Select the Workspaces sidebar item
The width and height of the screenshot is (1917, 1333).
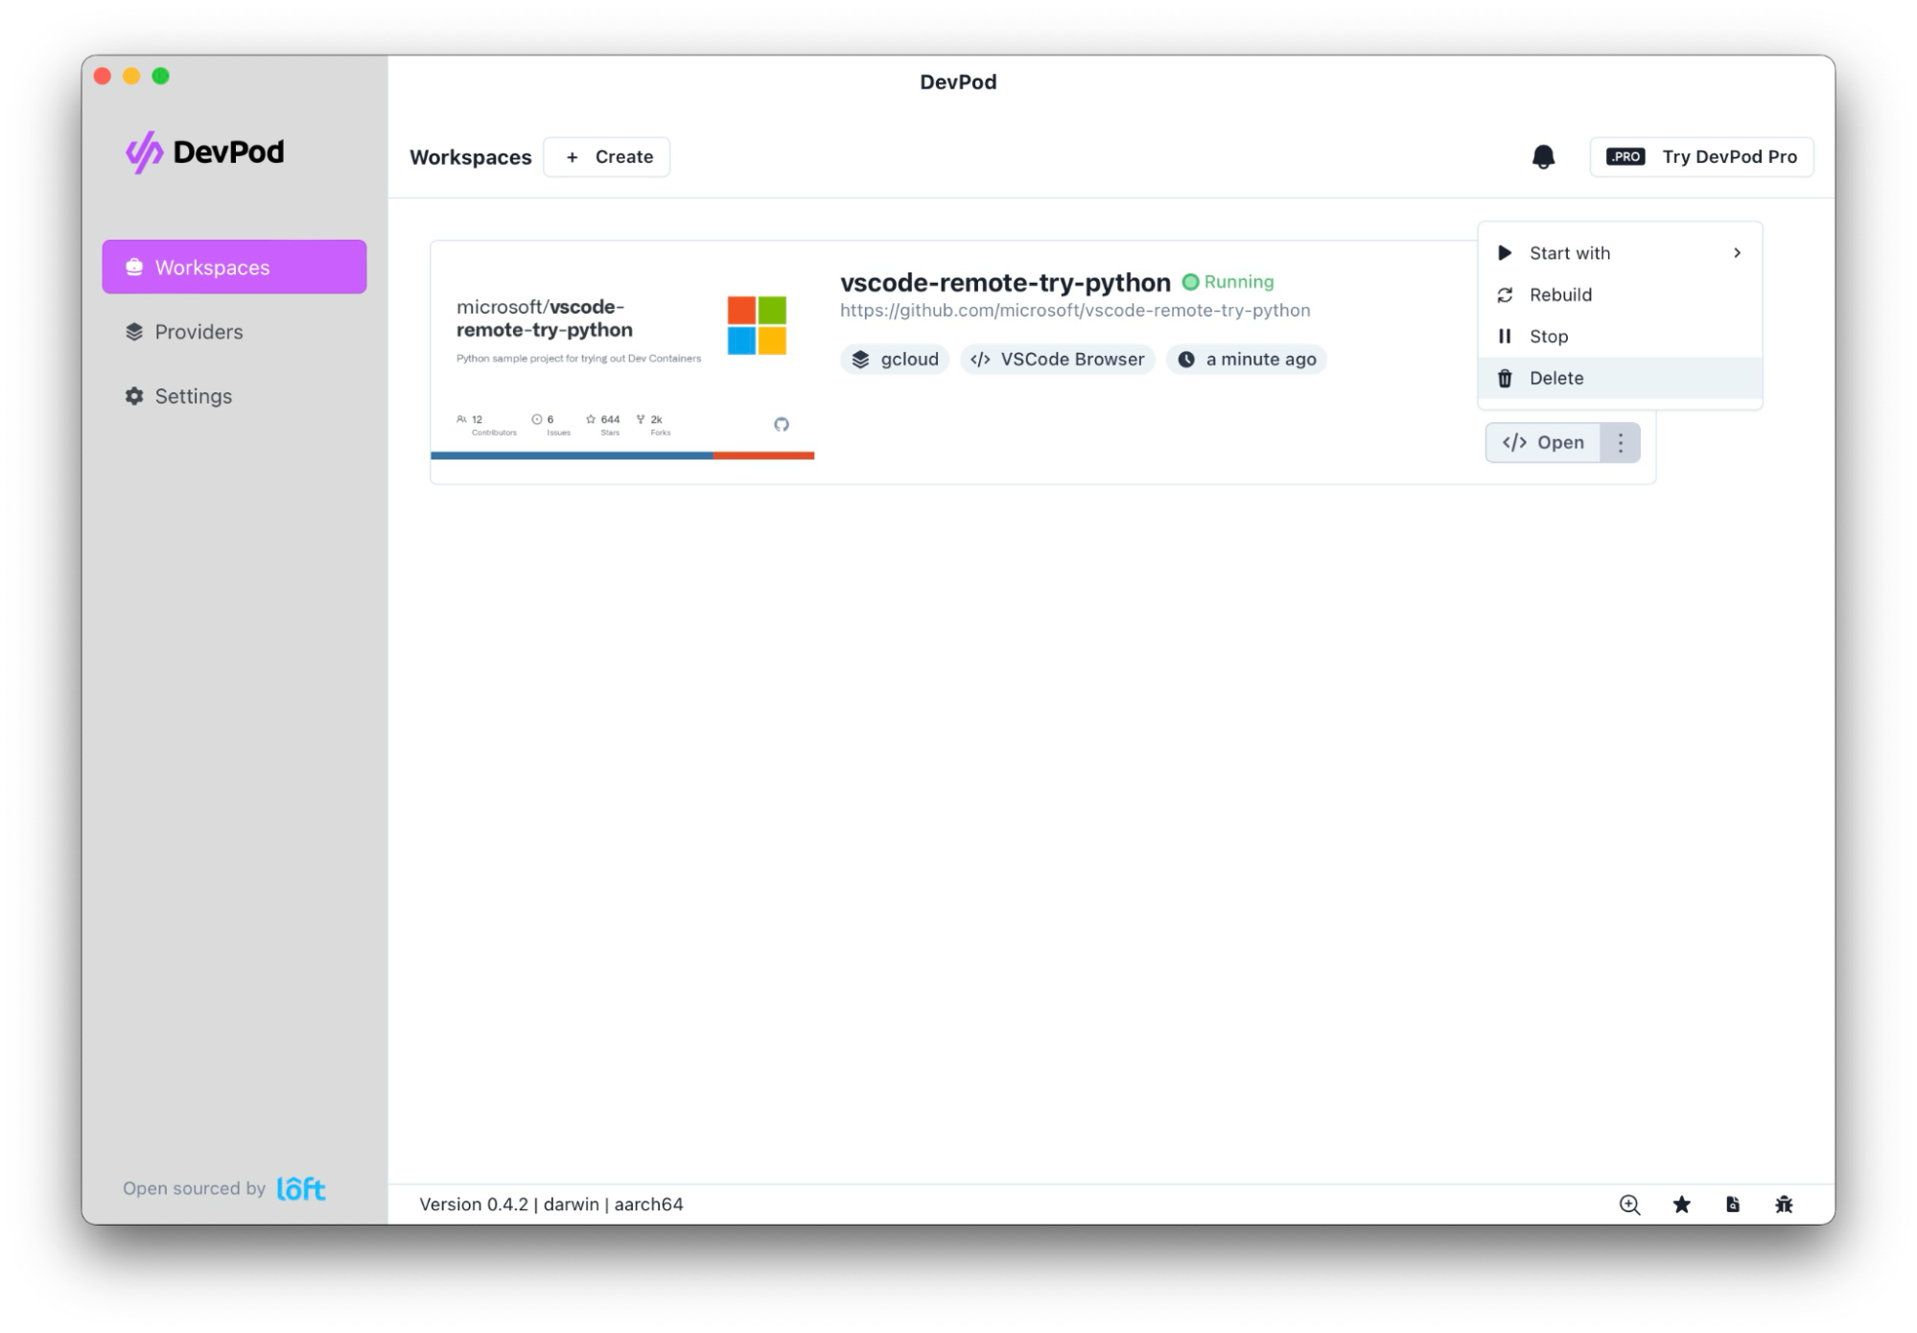point(233,268)
